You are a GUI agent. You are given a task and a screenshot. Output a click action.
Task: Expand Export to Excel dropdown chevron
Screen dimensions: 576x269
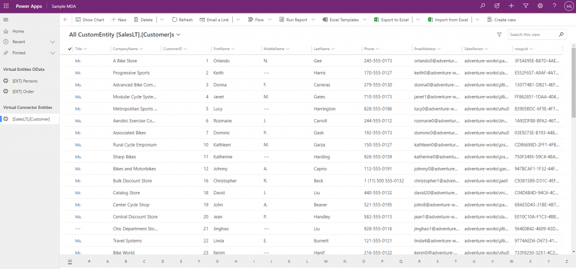[418, 20]
